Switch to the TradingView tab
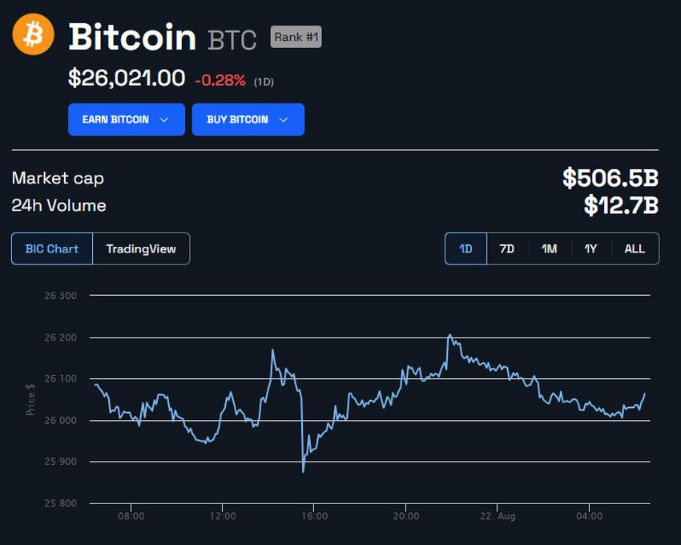This screenshot has height=545, width=681. point(143,248)
